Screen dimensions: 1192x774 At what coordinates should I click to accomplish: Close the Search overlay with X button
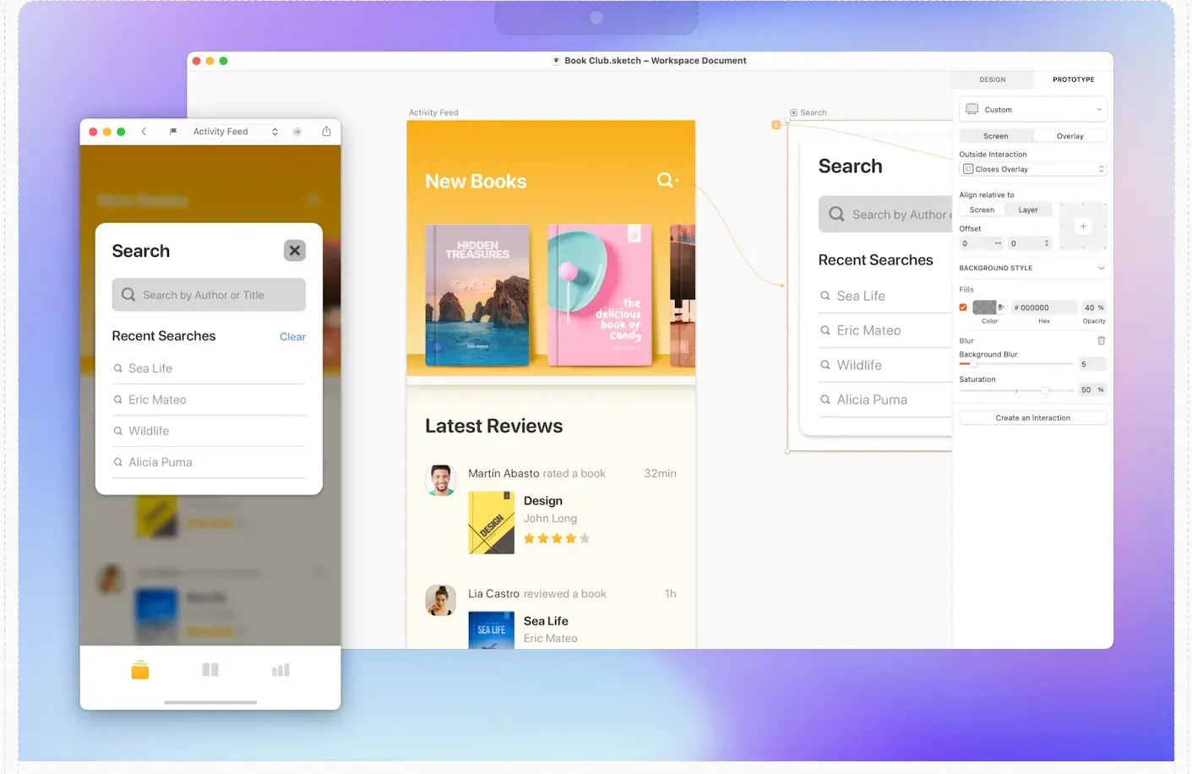[294, 251]
